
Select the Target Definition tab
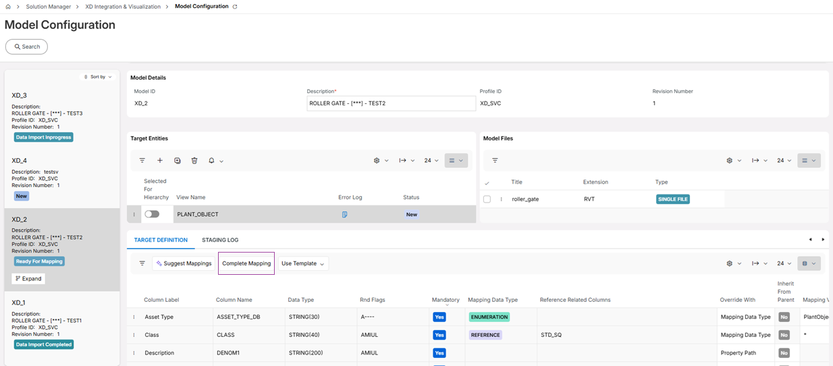160,240
